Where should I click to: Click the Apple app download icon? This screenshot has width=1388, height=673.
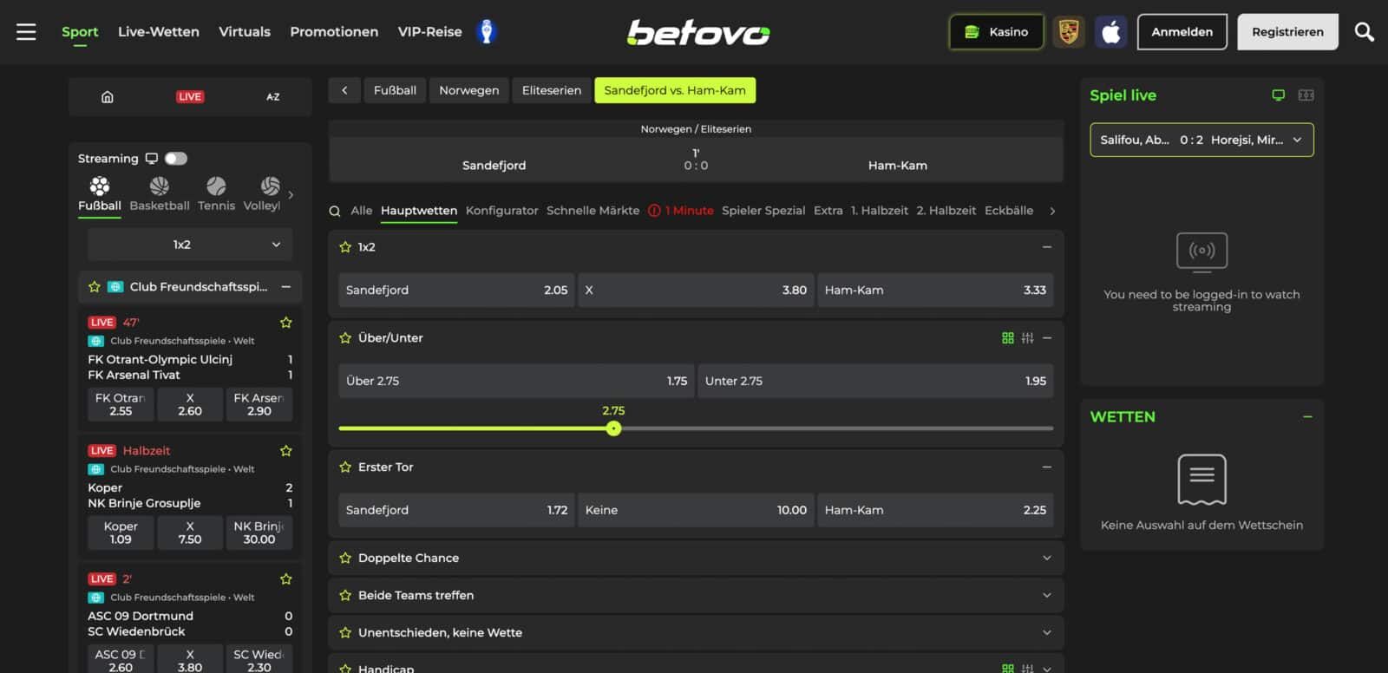point(1110,32)
